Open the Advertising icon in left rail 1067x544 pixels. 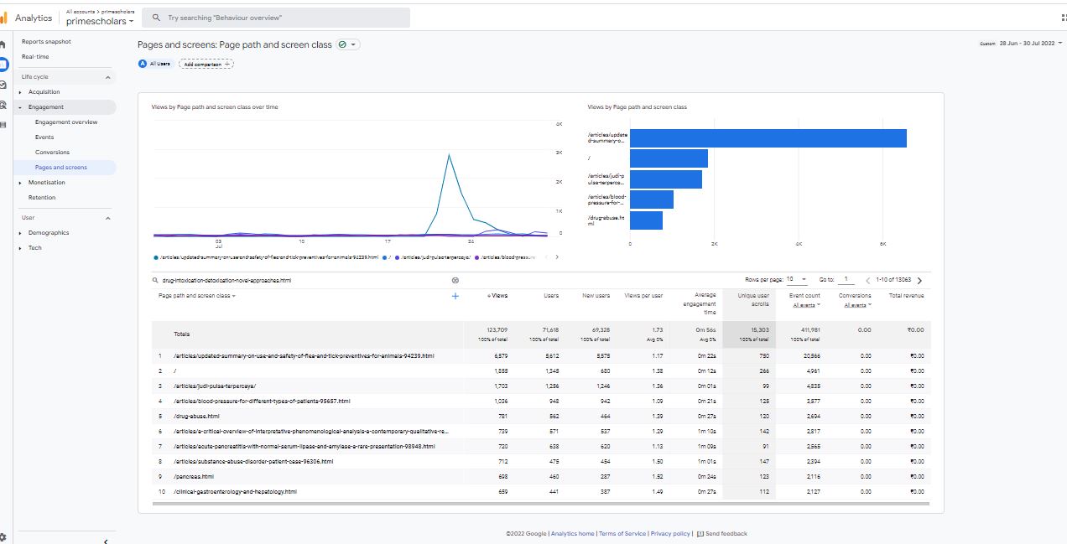[3, 106]
